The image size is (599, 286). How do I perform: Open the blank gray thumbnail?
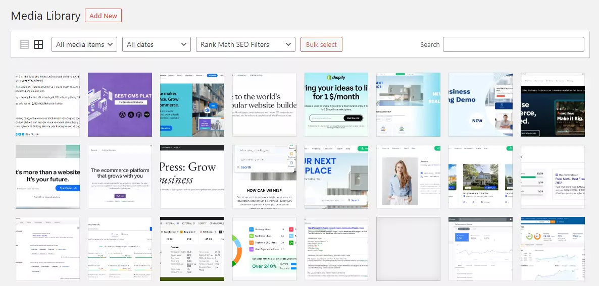tap(409, 249)
